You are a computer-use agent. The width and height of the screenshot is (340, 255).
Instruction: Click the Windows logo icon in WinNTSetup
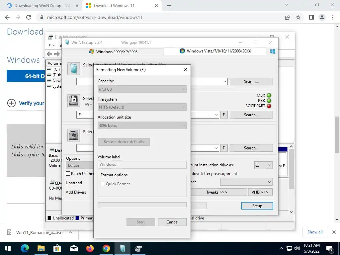pos(273,51)
